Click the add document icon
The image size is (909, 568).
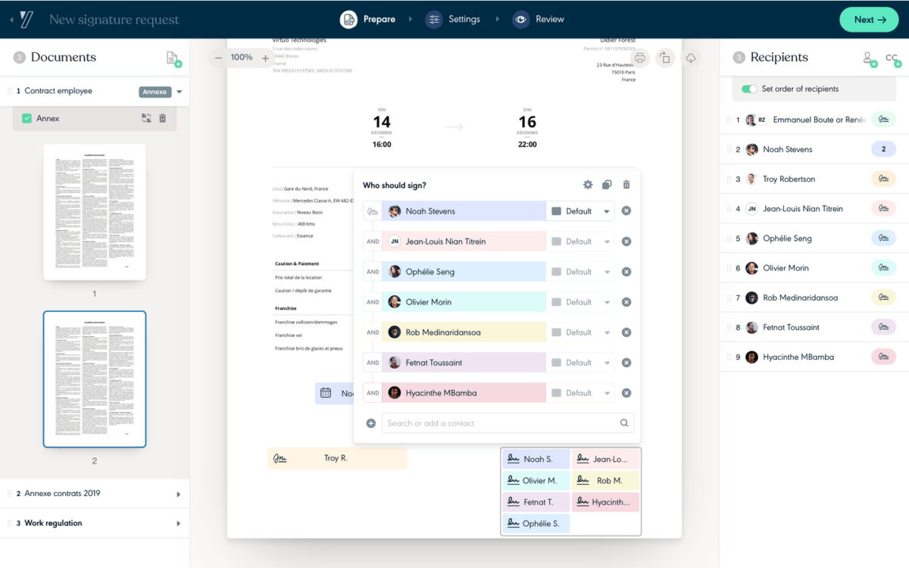tap(173, 58)
